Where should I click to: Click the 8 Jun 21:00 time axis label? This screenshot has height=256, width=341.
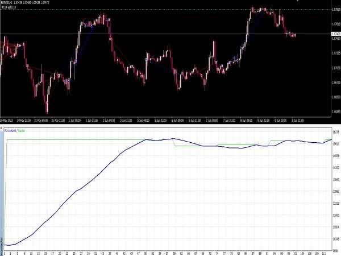pyautogui.click(x=263, y=121)
